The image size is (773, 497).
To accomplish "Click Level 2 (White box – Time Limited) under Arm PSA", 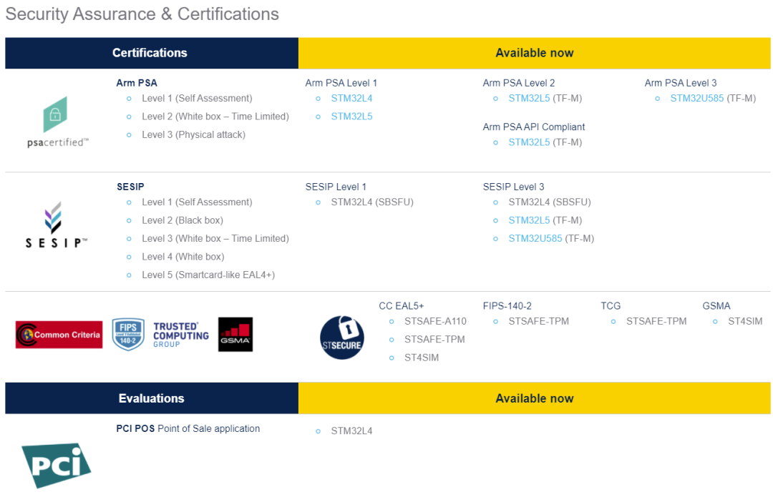I will tap(215, 117).
